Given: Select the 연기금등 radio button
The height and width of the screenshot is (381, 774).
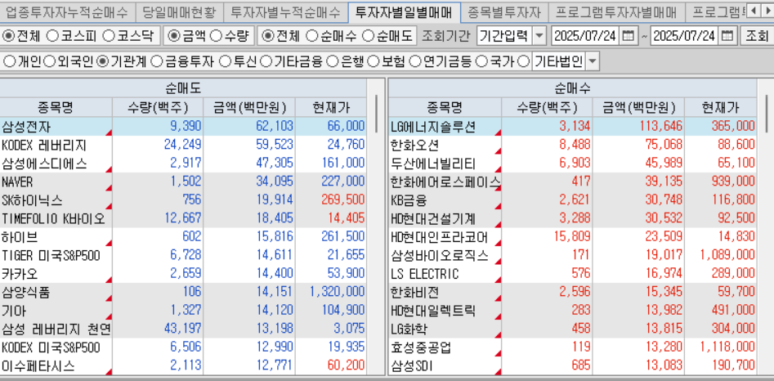Looking at the screenshot, I should click(x=415, y=61).
